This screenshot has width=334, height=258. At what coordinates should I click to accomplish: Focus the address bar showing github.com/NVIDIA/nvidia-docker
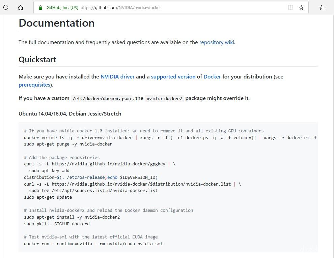(171, 7)
